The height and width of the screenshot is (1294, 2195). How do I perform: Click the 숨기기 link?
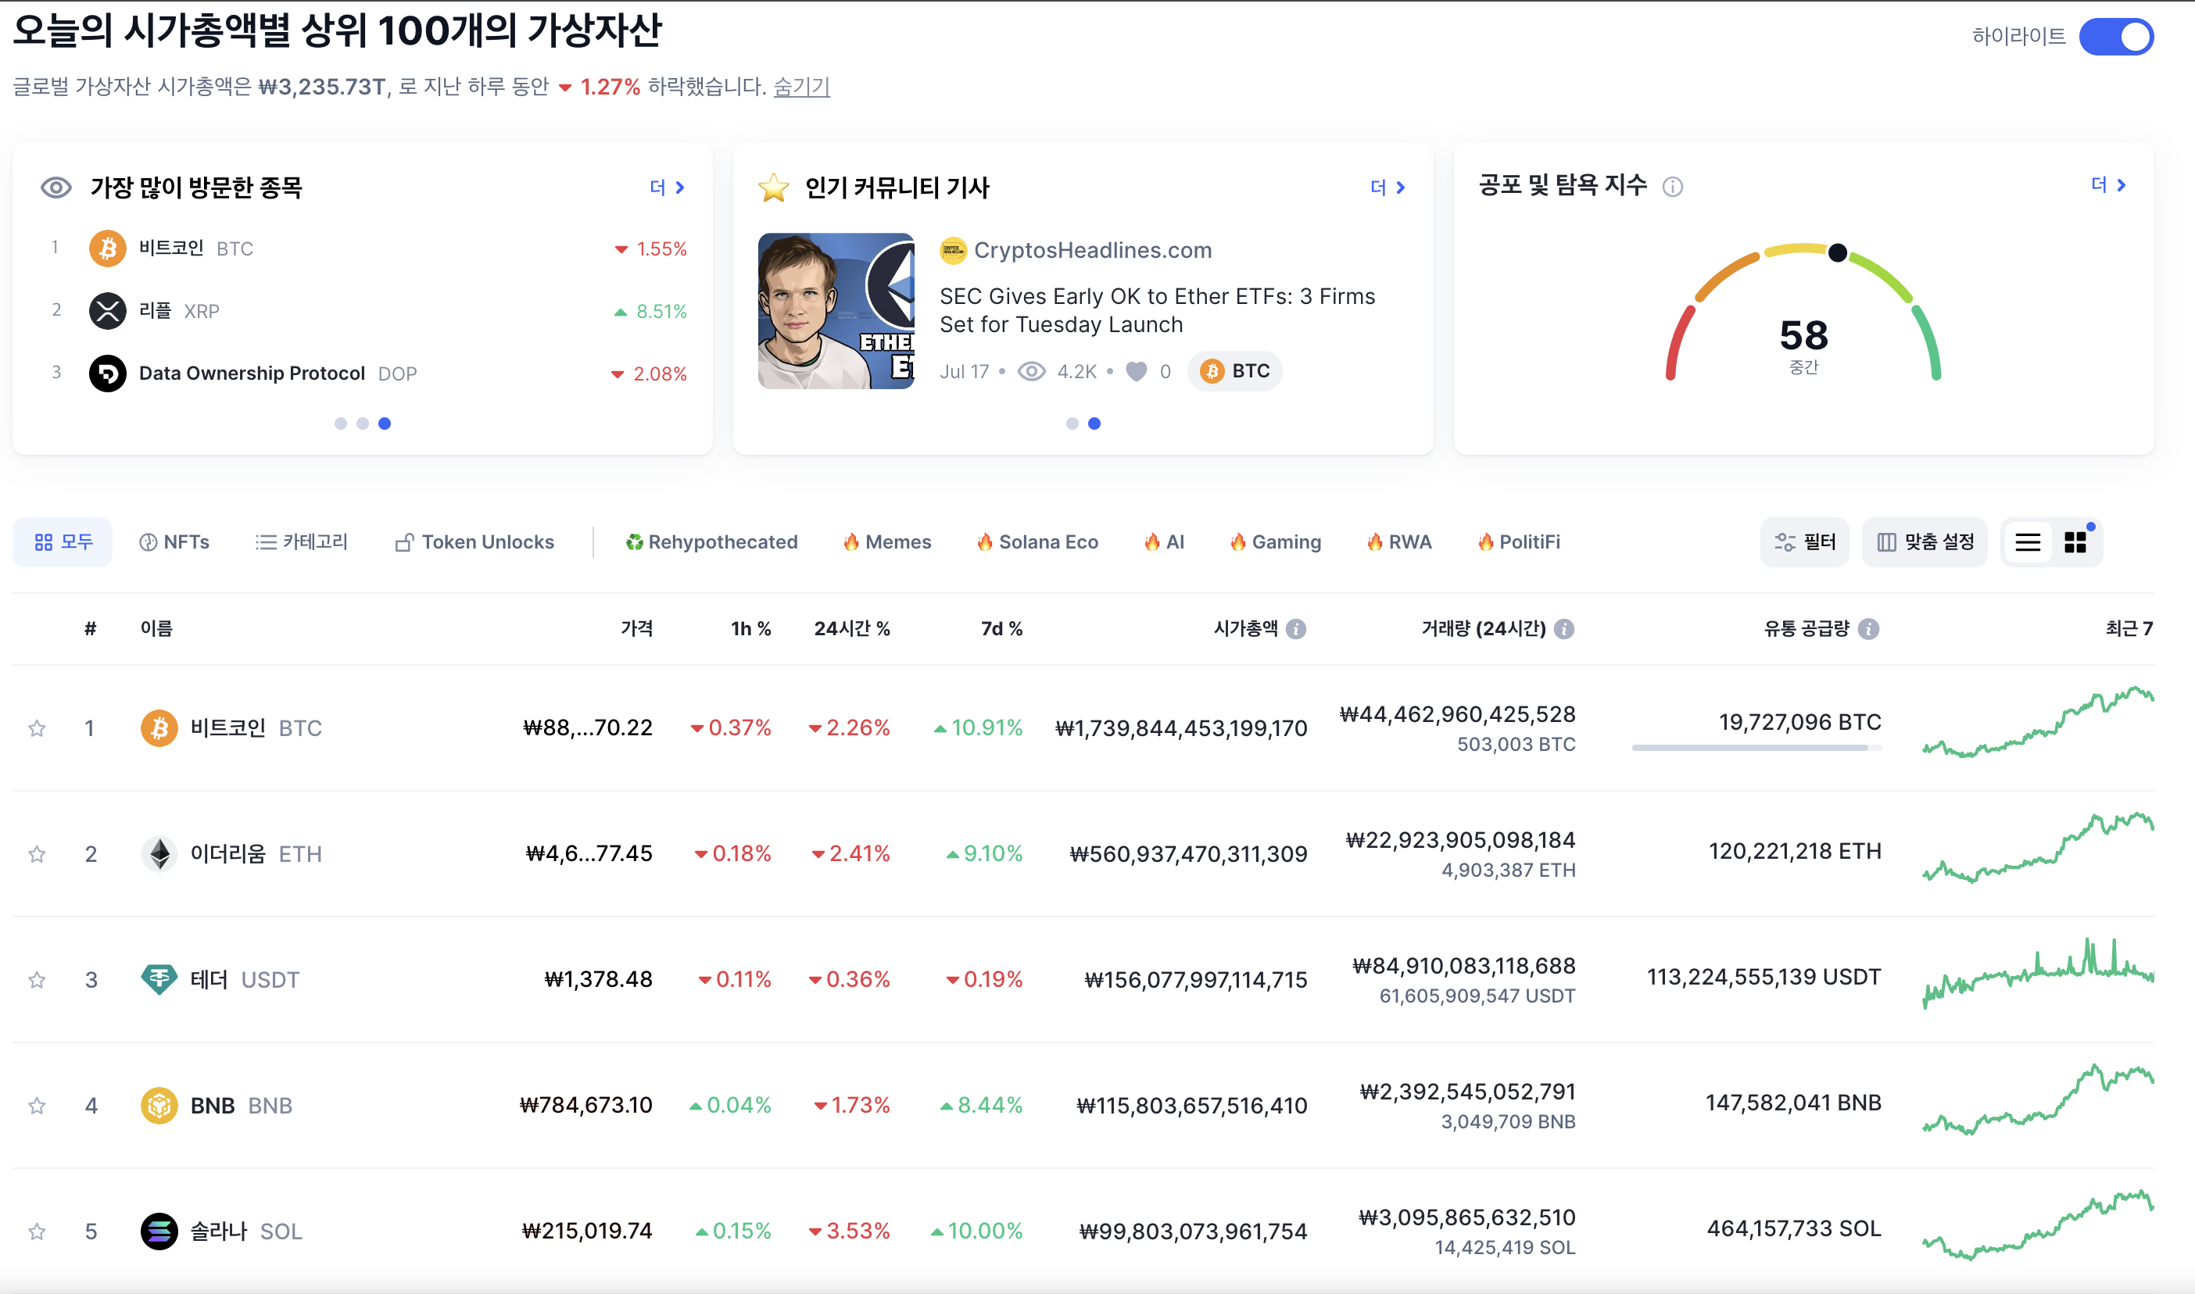[x=801, y=86]
